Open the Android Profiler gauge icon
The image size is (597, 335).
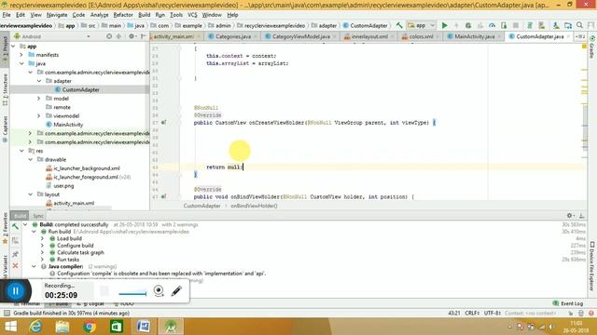tap(492, 25)
